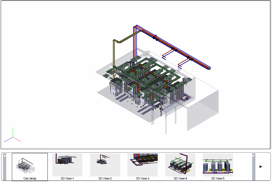Select the 3D View-4 thumbnail
Viewport: 272px width, 182px height.
[180, 165]
